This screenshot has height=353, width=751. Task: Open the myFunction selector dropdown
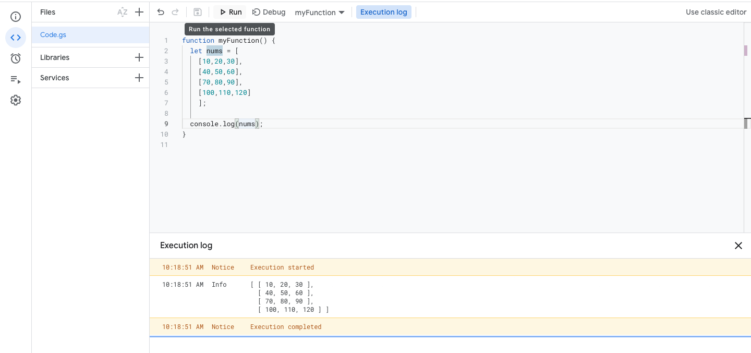319,12
